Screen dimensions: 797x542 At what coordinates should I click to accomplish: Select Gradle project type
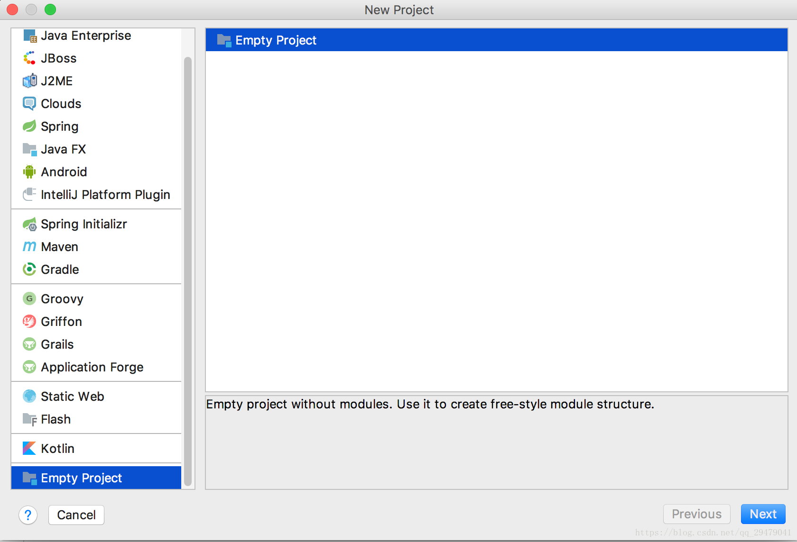(96, 270)
